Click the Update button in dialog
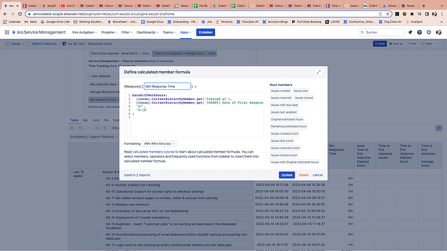Screen dimensions: 447x251 [x=287, y=175]
